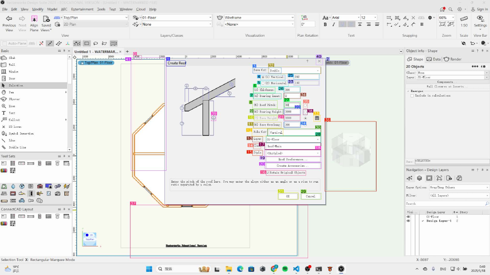490x275 pixels.
Task: Select the Horizontal eave cut radio button
Action: coord(263,83)
